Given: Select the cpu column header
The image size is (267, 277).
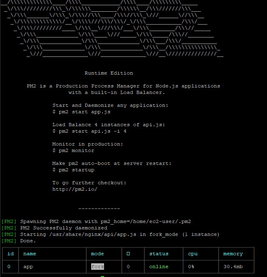Looking at the screenshot, I should point(193,254).
